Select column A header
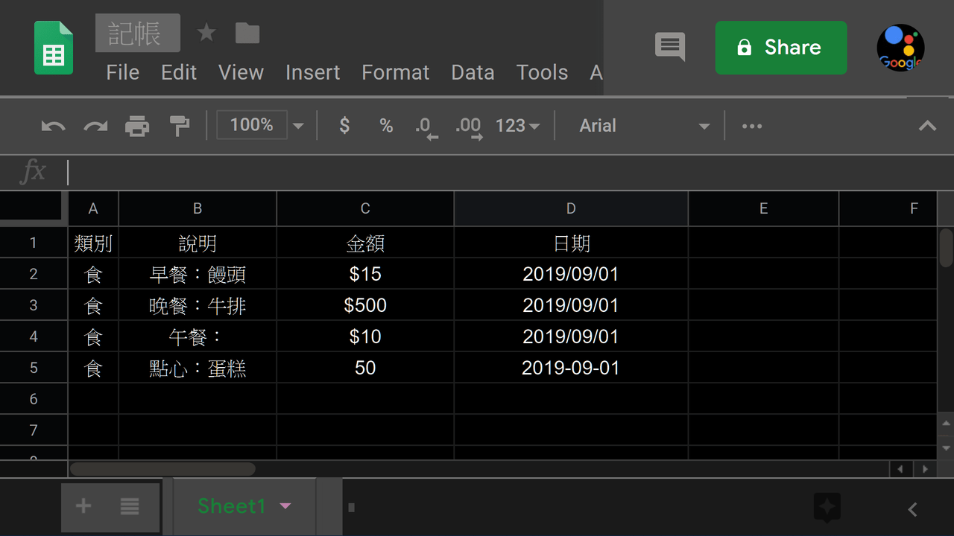 click(x=93, y=208)
